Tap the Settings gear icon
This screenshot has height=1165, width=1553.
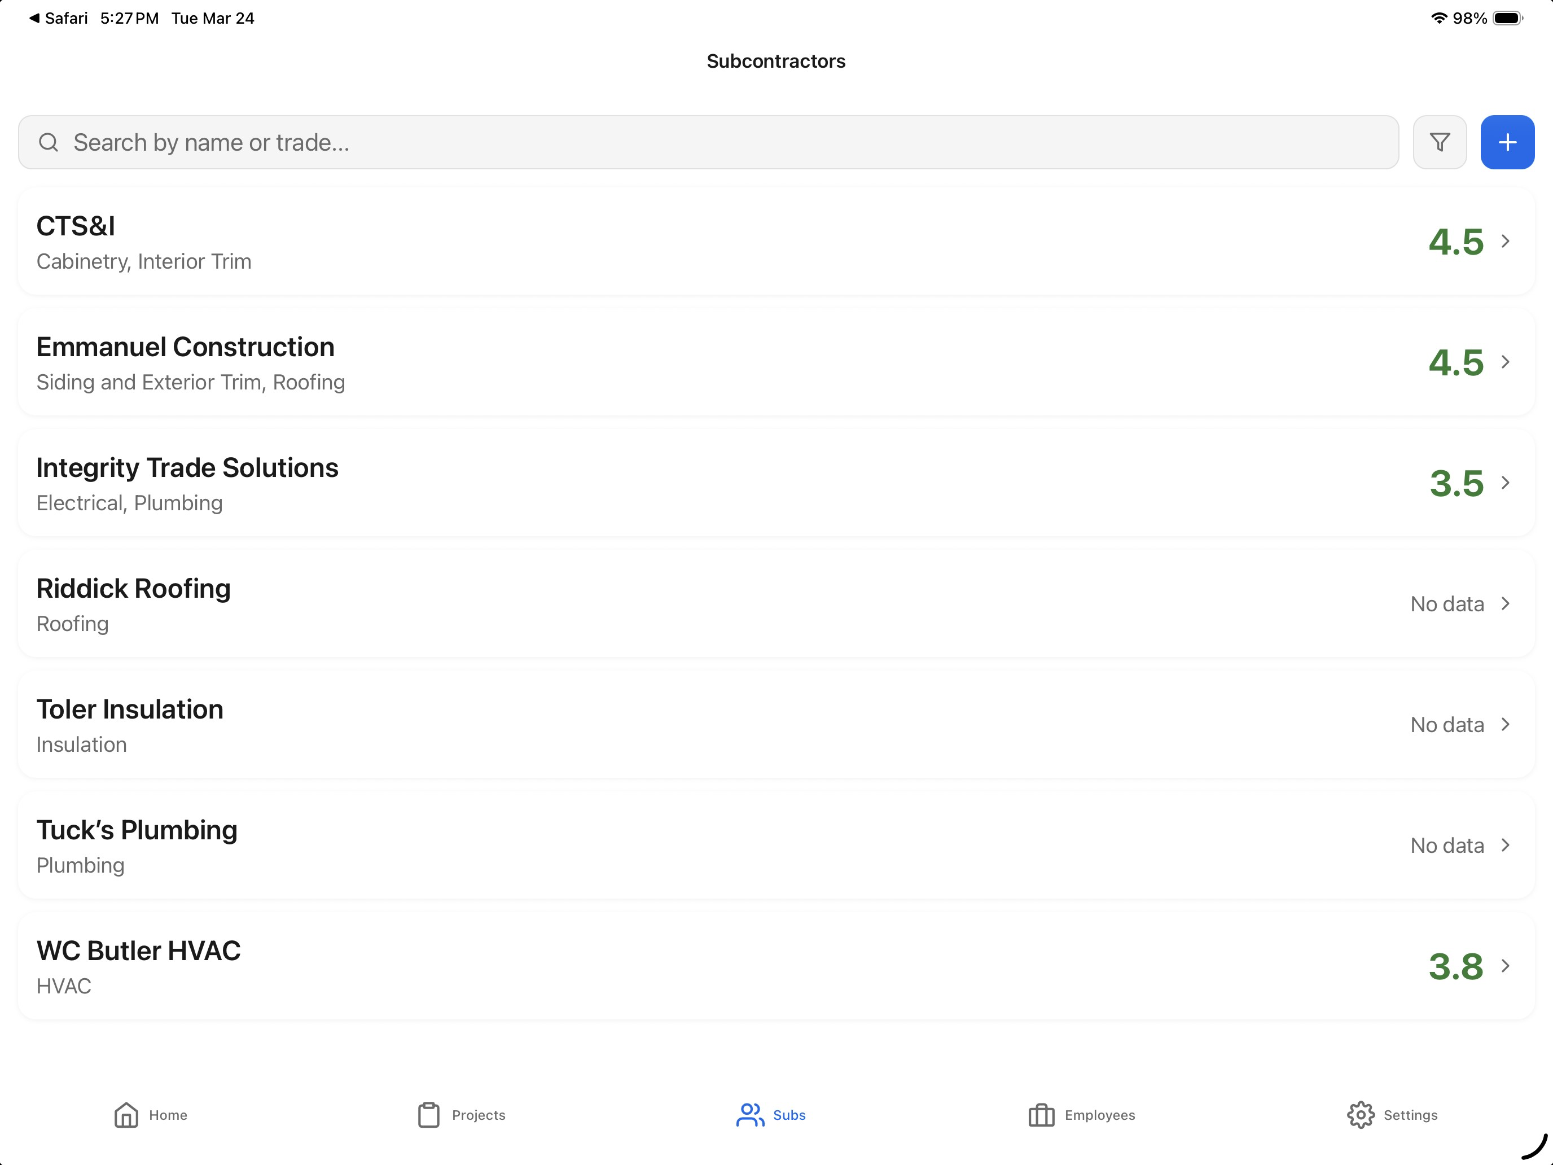(1361, 1114)
